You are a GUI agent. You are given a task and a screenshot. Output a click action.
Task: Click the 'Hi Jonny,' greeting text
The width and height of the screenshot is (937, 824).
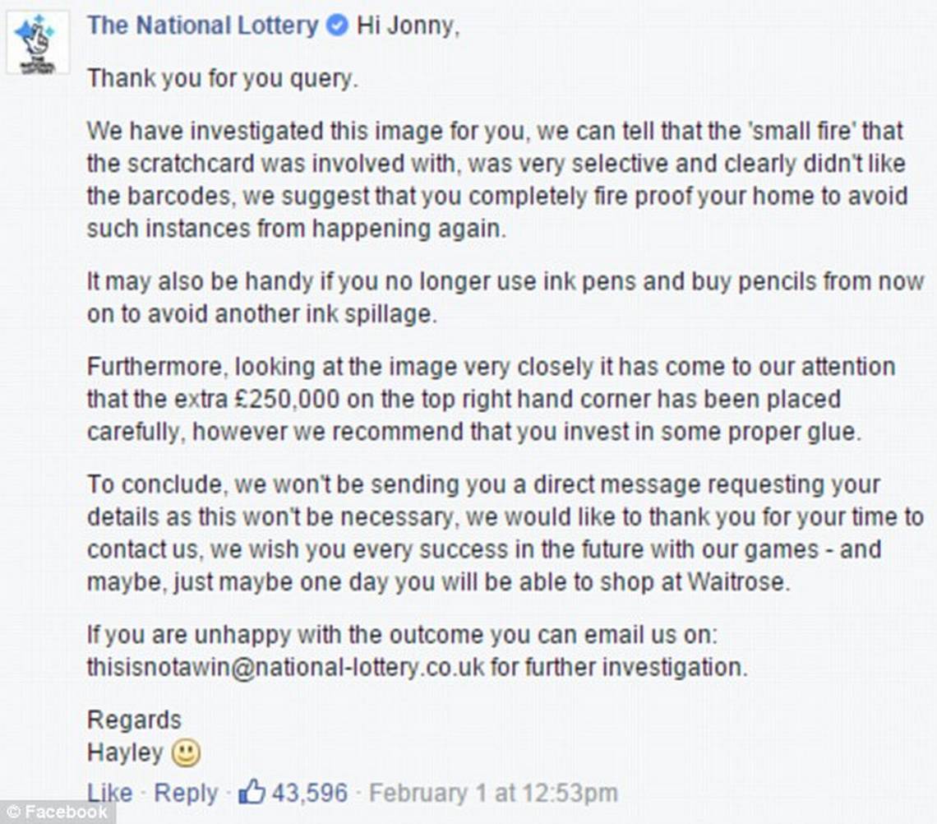(x=408, y=26)
